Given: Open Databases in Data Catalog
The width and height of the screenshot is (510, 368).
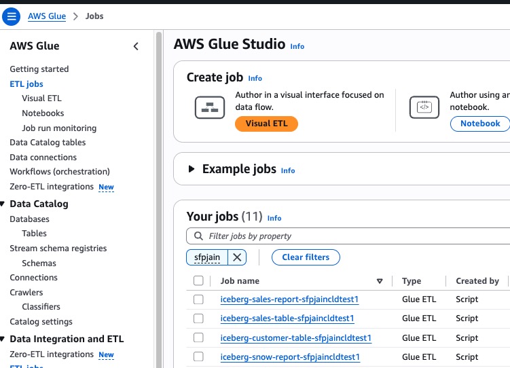Looking at the screenshot, I should pyautogui.click(x=30, y=219).
